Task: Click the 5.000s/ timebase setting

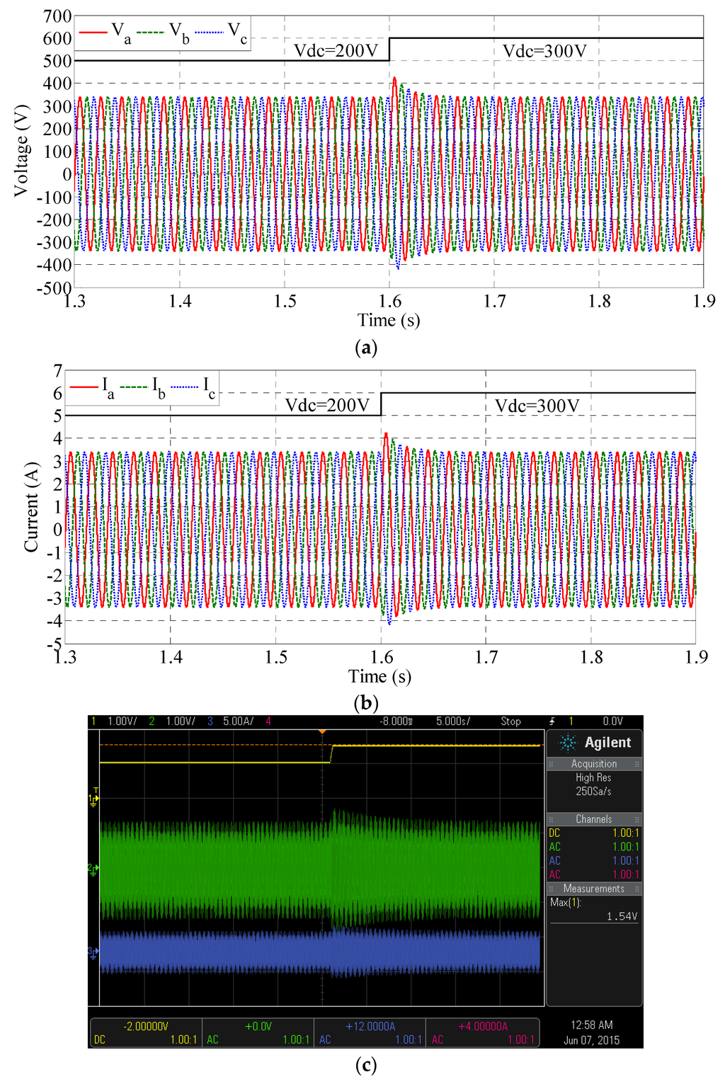Action: coord(452,722)
